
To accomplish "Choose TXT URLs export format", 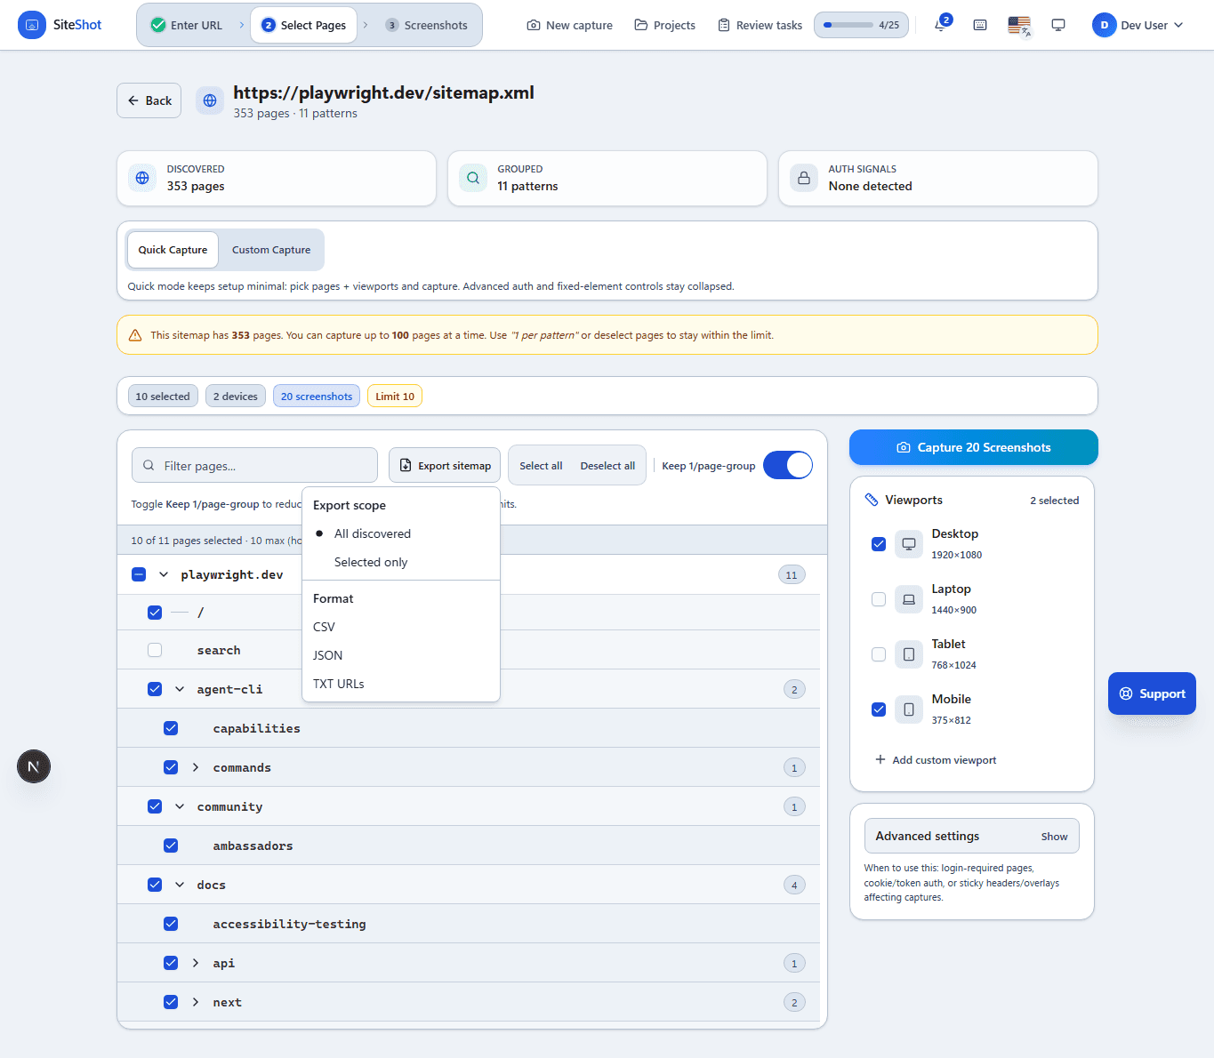I will (x=401, y=684).
